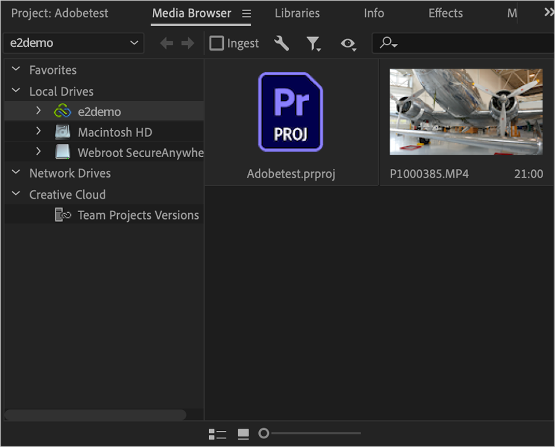Select the Network Drives label

point(70,173)
